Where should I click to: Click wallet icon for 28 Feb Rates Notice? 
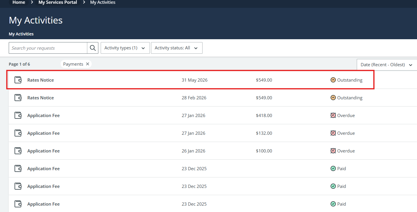coord(18,98)
